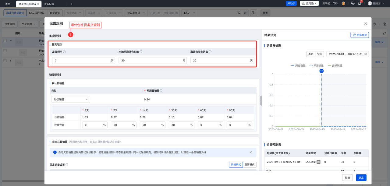Screen dimensions: 390x186
Task: Click the notification bell icon
Action: click(360, 3)
